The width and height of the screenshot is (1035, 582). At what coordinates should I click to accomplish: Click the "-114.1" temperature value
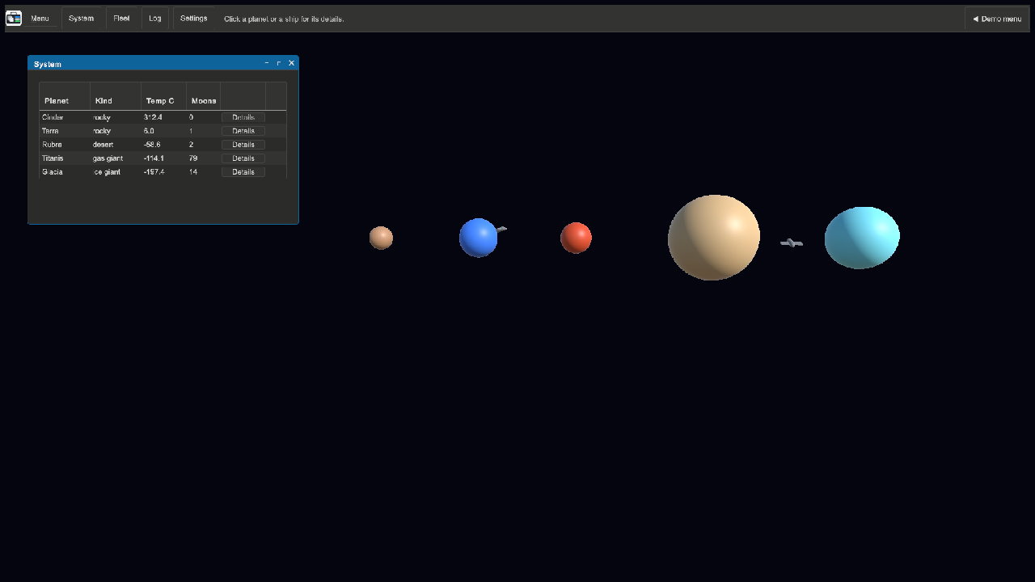154,158
